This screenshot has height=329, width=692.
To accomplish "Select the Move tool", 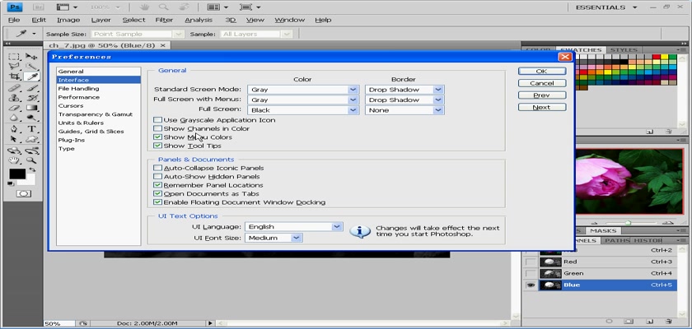I will [x=31, y=57].
